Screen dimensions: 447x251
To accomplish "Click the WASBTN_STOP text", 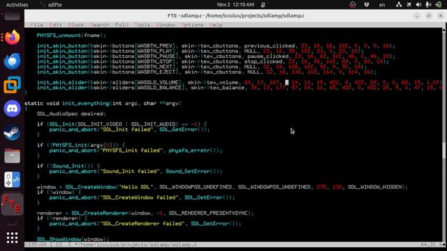I will (x=155, y=61).
